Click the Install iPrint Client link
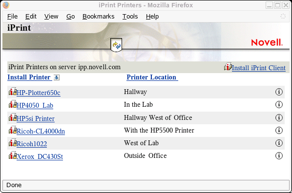 pos(259,68)
